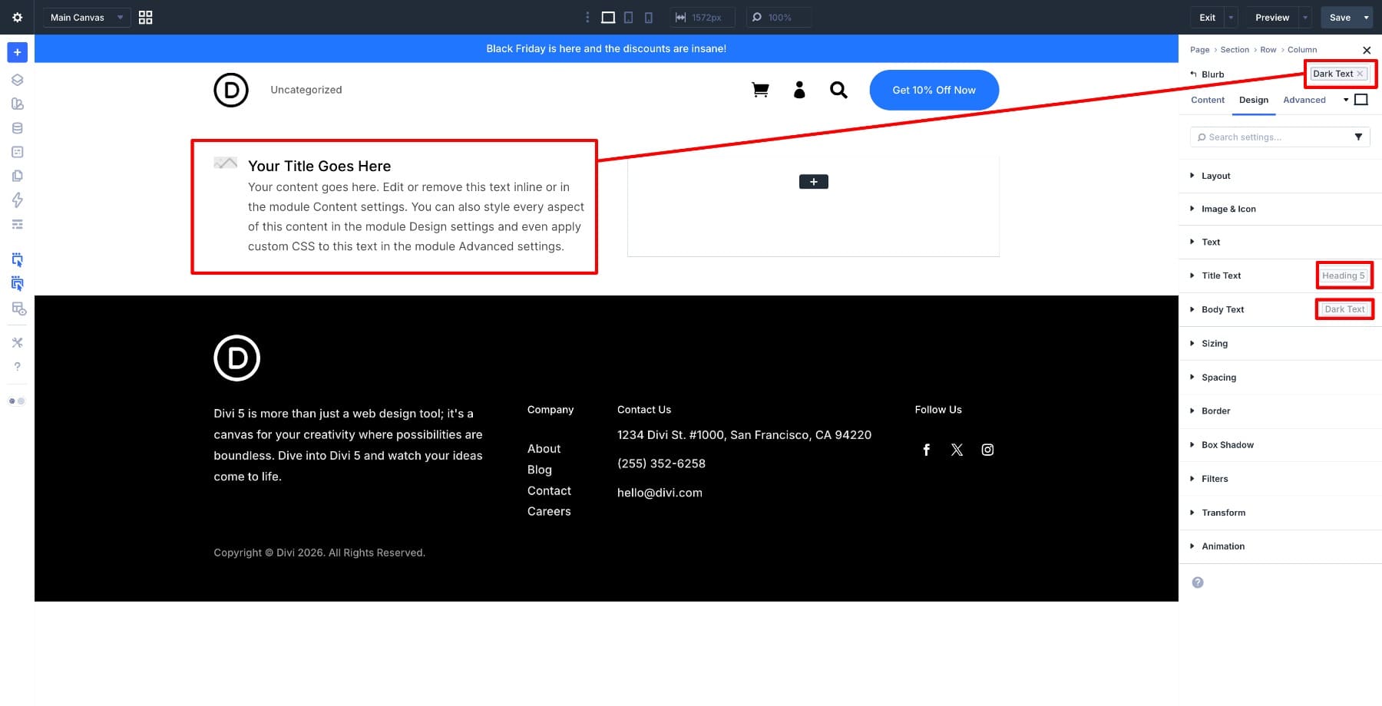Switch to the Design tab
1382x706 pixels.
point(1254,100)
